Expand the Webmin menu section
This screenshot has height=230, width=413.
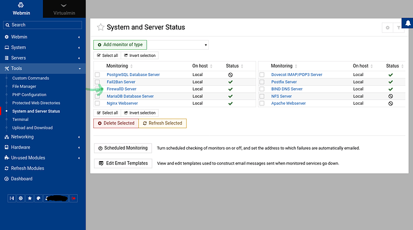[x=42, y=37]
